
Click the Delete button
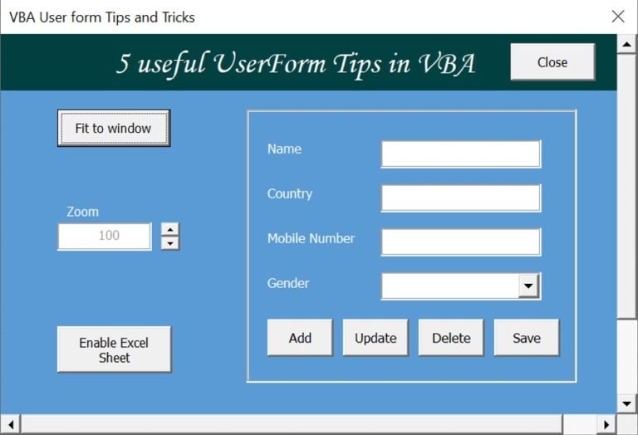[451, 338]
